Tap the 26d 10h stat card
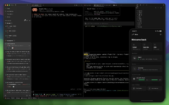This screenshot has height=105, width=169. (147, 46)
